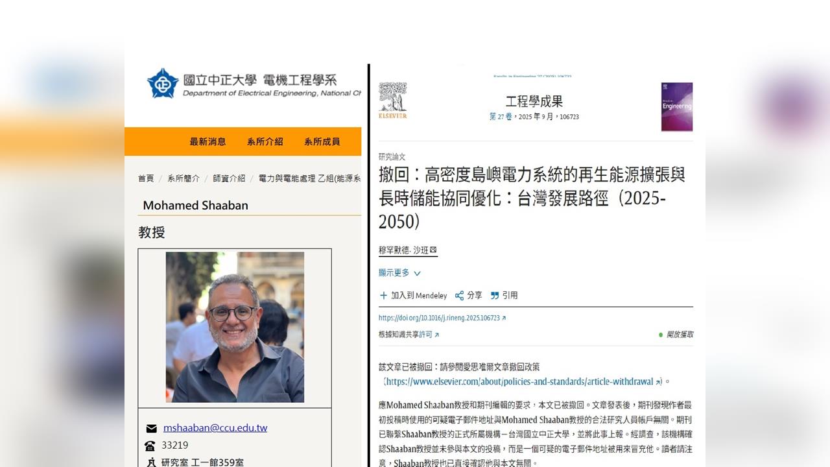Click the Elsevier tree logo
The height and width of the screenshot is (467, 830).
[392, 97]
